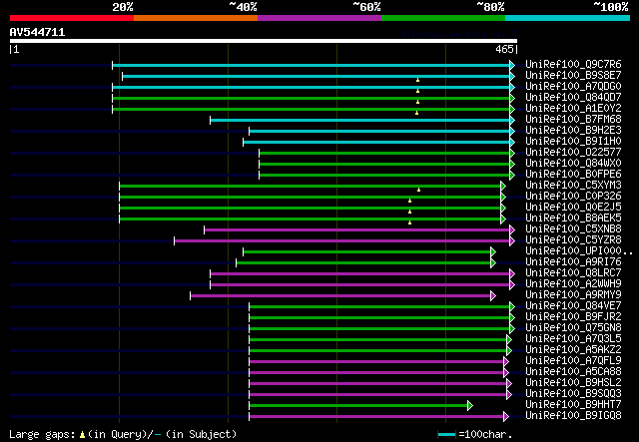Click the UniRef100_A9RI76 label
The image size is (639, 442).
(x=573, y=262)
